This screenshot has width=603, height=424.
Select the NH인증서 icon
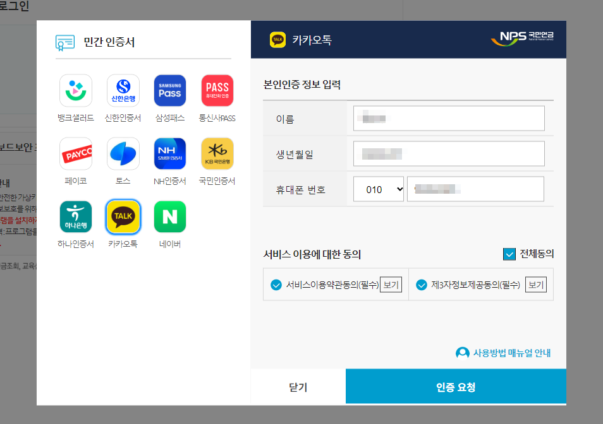(170, 153)
